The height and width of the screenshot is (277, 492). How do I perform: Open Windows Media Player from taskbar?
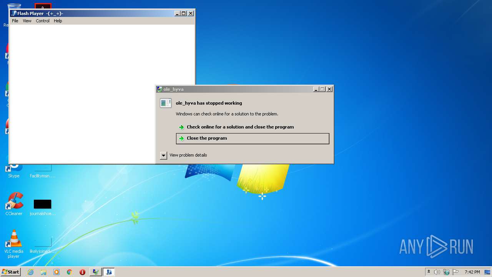pyautogui.click(x=57, y=272)
